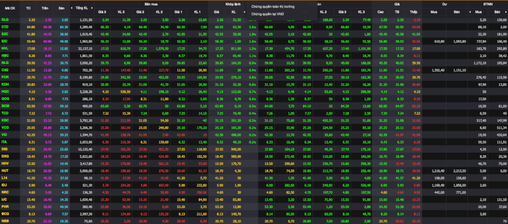Click the Trần column header
This screenshot has height=224, width=508.
coord(45,8)
